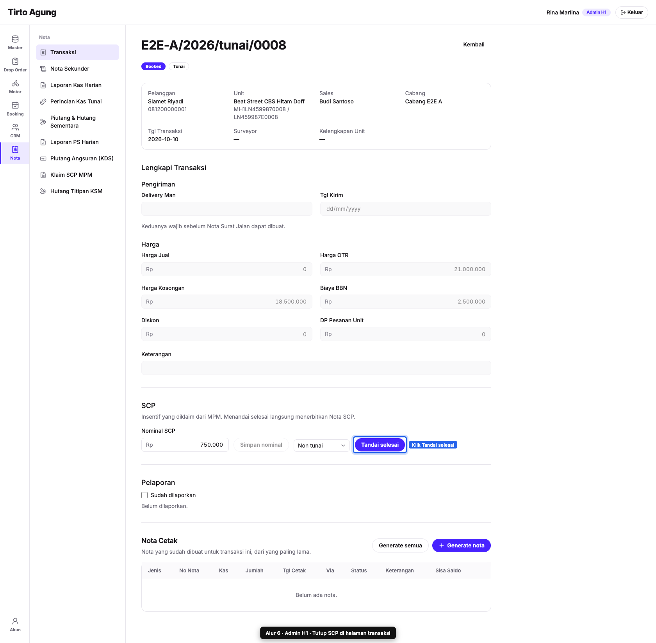Click the Biaya BBN field
656x643 pixels.
point(406,302)
